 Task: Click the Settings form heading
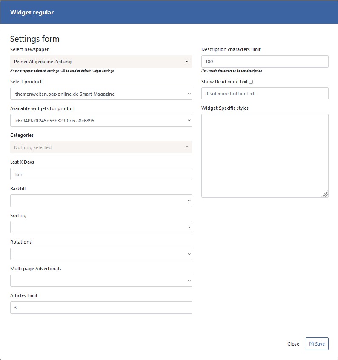(35, 39)
